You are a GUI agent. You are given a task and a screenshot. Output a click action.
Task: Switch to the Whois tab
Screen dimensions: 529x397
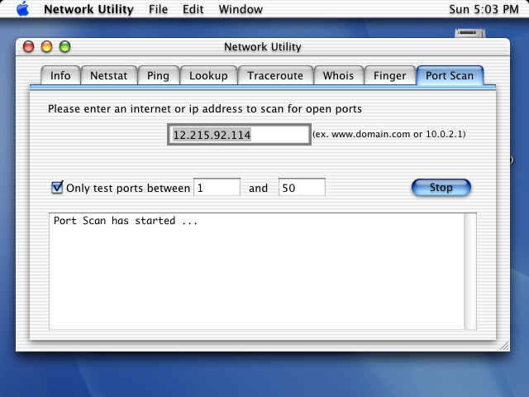point(338,75)
